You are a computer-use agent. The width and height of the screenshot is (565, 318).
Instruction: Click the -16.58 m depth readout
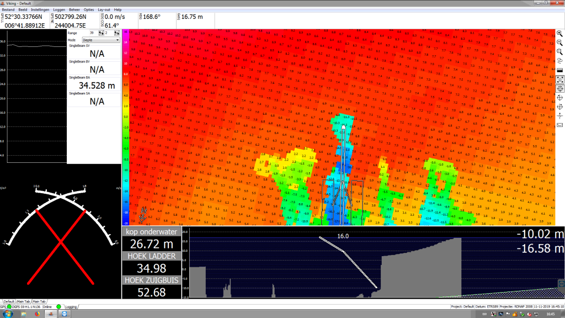(x=540, y=248)
